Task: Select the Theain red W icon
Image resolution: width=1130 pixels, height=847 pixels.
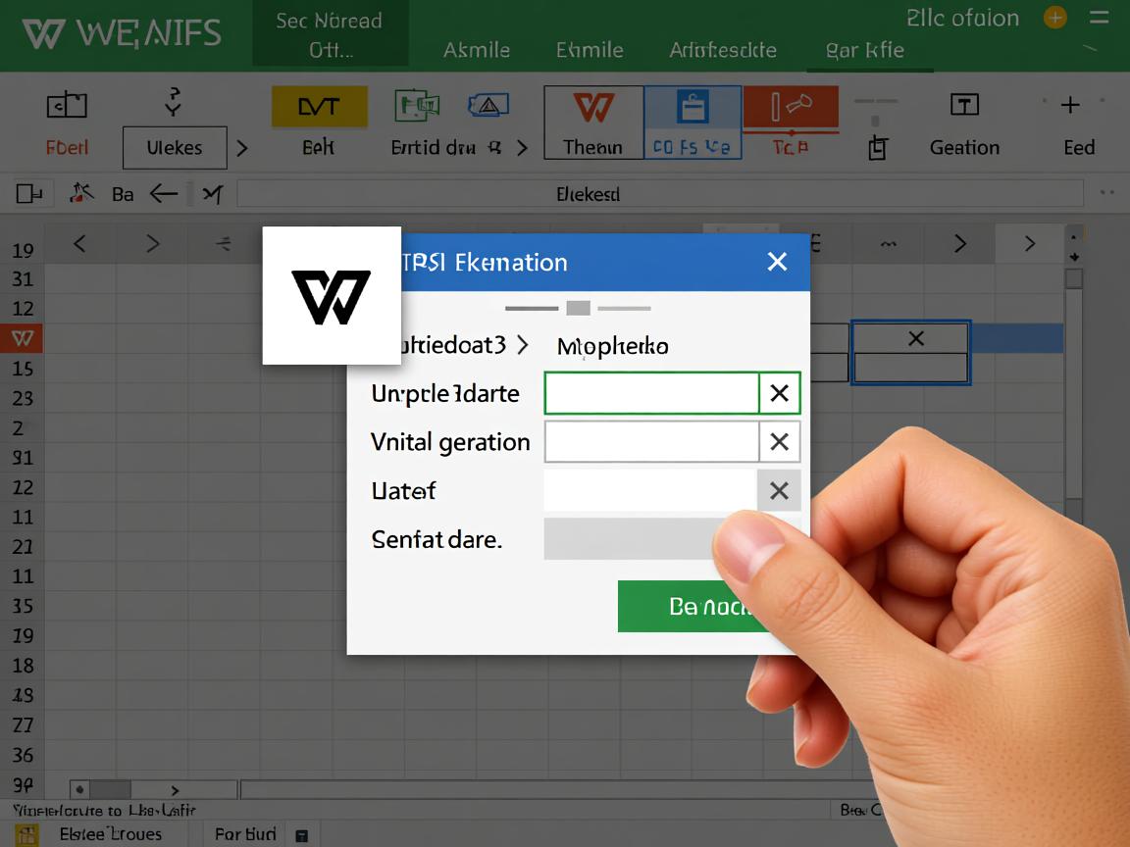Action: pyautogui.click(x=592, y=108)
